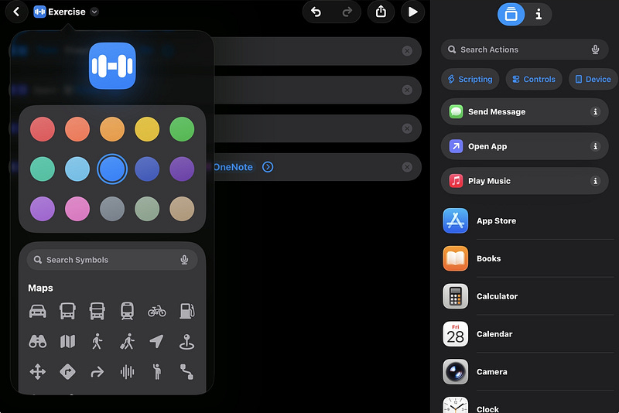Choose the turn-right diamond sign symbol

click(x=67, y=371)
